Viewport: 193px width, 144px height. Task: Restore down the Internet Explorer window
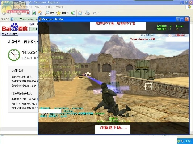[186, 2]
